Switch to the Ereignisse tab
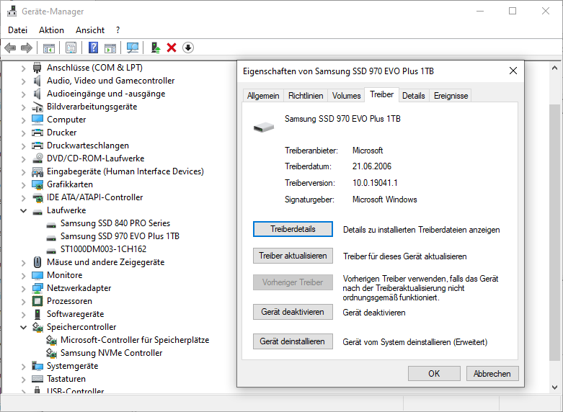Viewport: 563px width, 412px height. click(x=451, y=96)
